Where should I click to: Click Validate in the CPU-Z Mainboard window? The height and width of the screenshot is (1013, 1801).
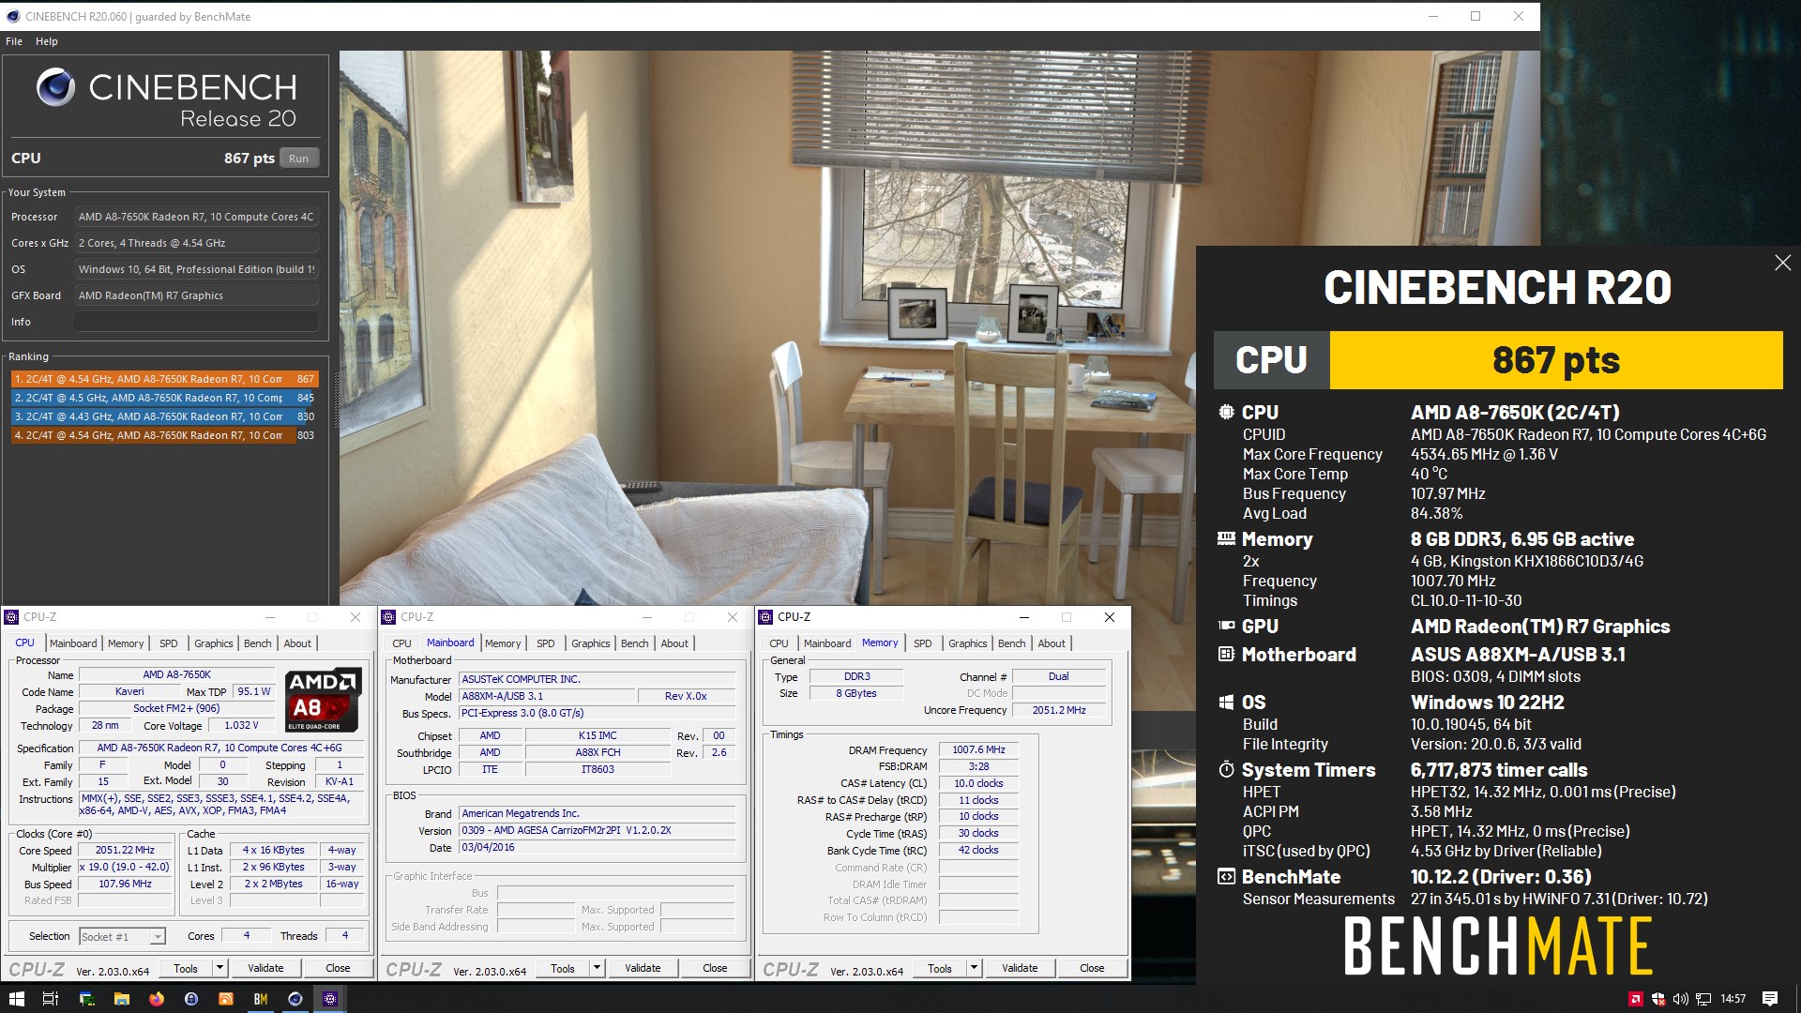pos(643,968)
